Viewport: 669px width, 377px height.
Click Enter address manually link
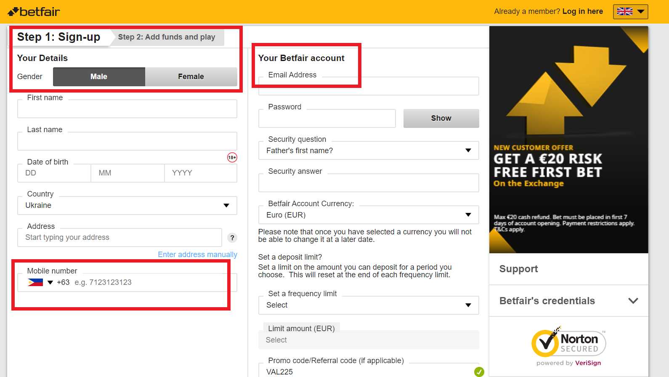(x=197, y=255)
